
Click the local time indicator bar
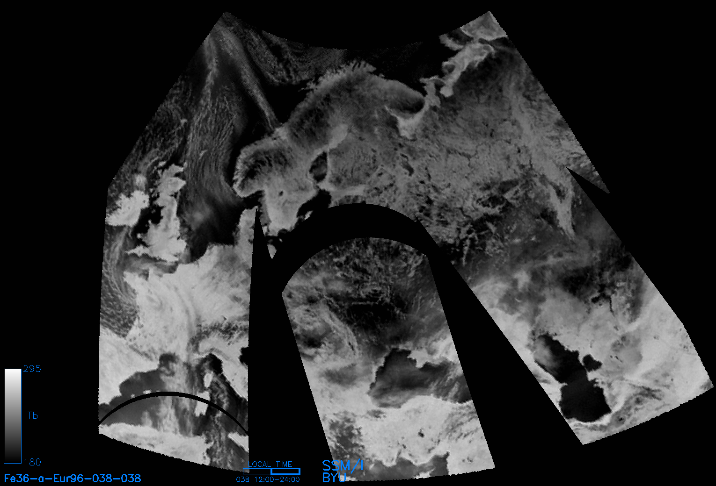[271, 471]
